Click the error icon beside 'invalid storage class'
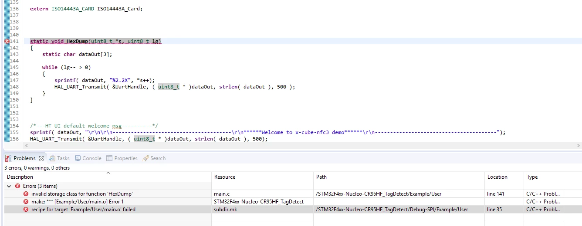Viewport: 582px width, 226px height. 26,194
